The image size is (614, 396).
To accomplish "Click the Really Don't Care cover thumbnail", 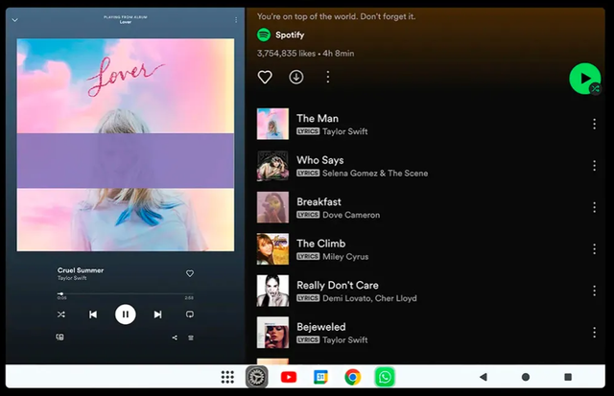I will [x=272, y=291].
